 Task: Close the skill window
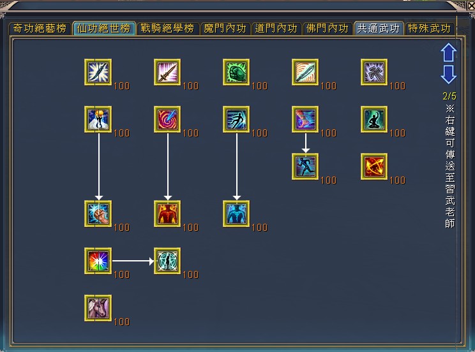(x=471, y=6)
